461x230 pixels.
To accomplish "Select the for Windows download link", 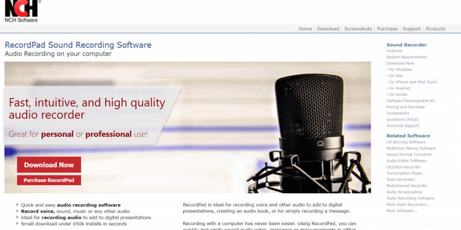I will (x=401, y=69).
